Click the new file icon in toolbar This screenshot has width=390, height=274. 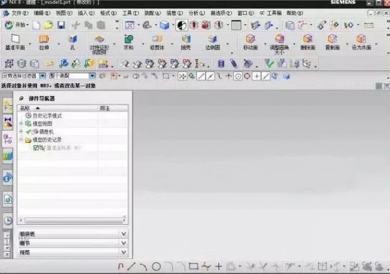click(36, 25)
